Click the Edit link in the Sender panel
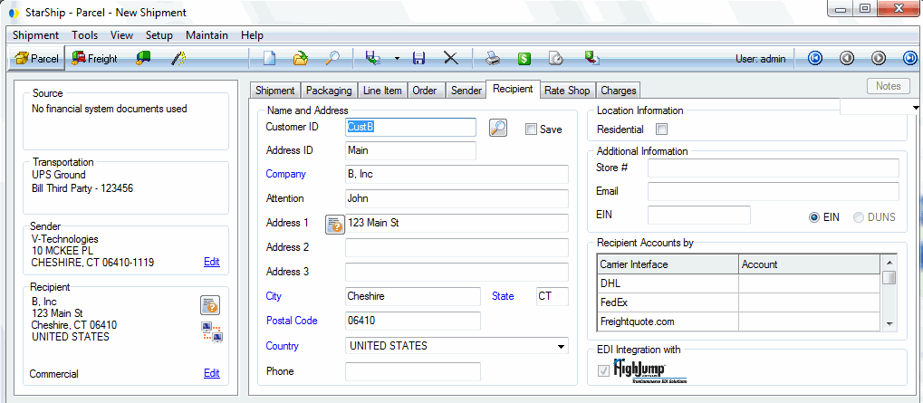The image size is (923, 403). click(211, 263)
